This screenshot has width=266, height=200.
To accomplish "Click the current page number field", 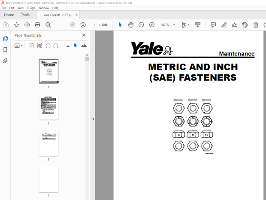I will click(x=94, y=25).
